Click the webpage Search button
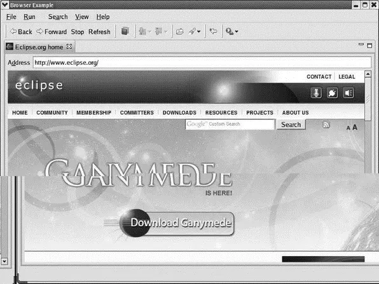379x284 pixels. 291,125
